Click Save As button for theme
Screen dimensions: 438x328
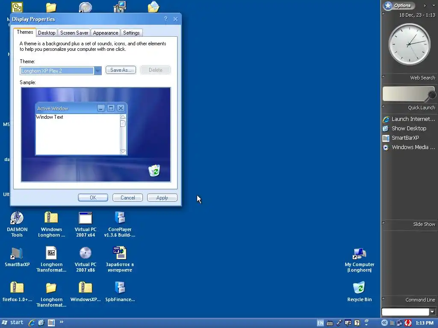121,70
